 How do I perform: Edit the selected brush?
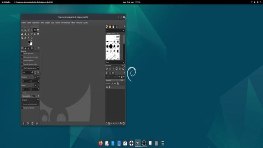point(107,69)
